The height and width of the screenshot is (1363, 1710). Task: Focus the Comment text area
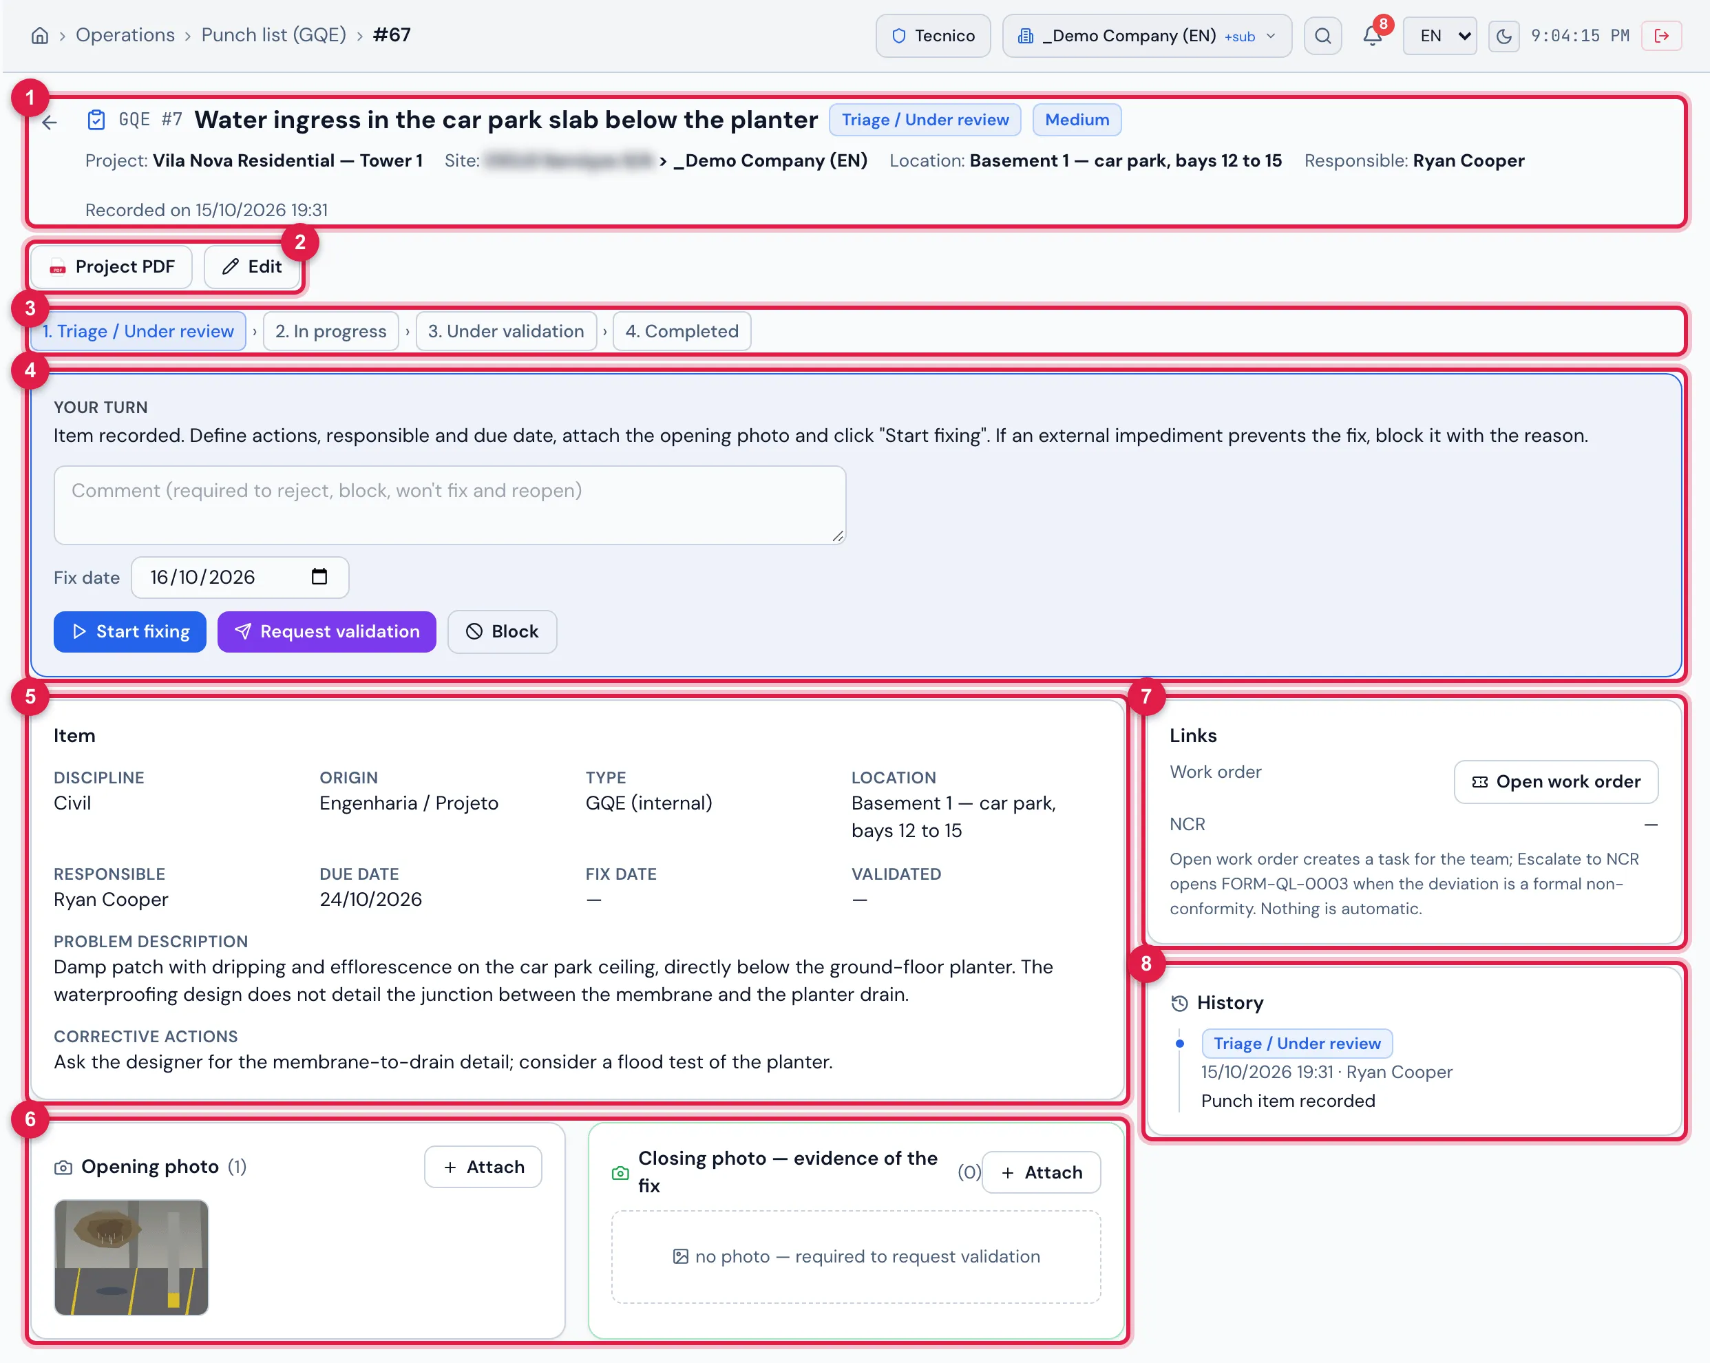[x=450, y=505]
